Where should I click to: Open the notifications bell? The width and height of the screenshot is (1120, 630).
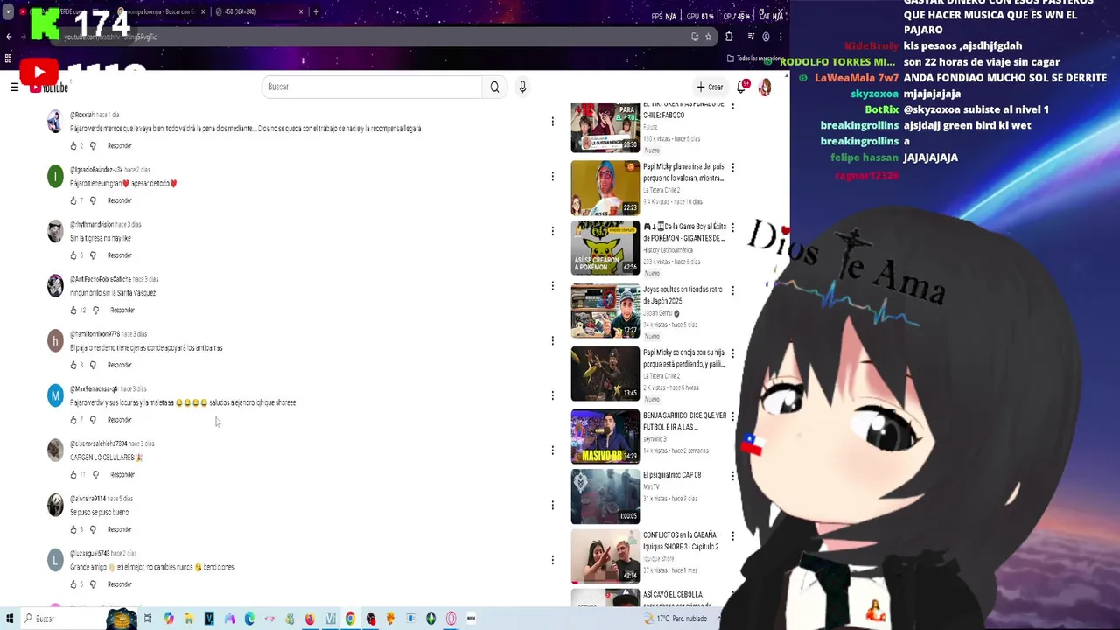pyautogui.click(x=742, y=87)
